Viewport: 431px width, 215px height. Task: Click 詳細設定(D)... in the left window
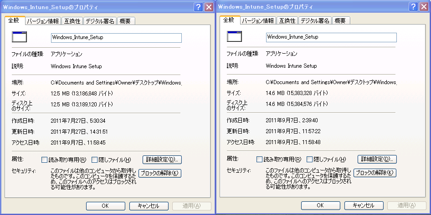coord(162,160)
